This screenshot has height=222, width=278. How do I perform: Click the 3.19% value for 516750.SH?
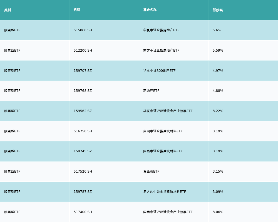(x=218, y=131)
